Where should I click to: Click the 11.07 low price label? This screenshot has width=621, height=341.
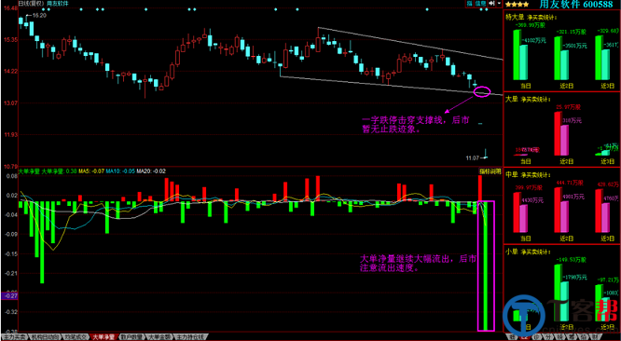[x=472, y=157]
